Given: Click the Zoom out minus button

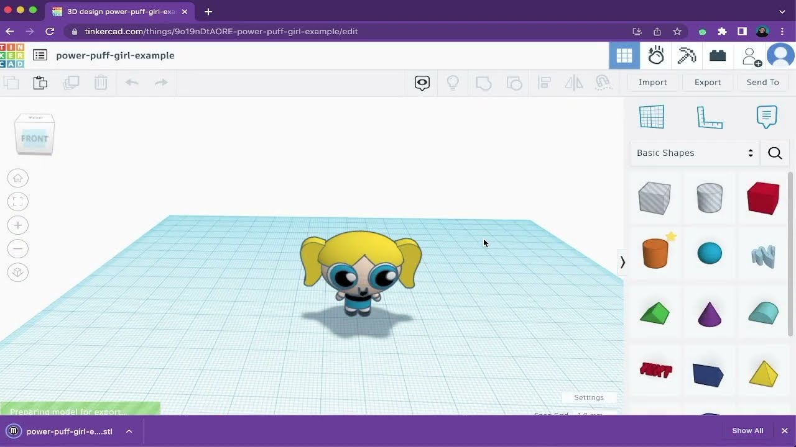Looking at the screenshot, I should click(x=18, y=249).
